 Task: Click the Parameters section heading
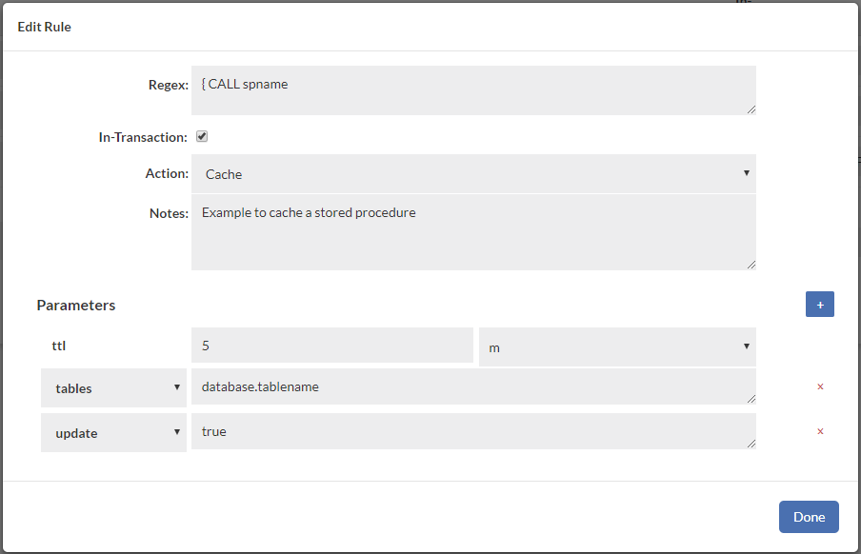(76, 306)
